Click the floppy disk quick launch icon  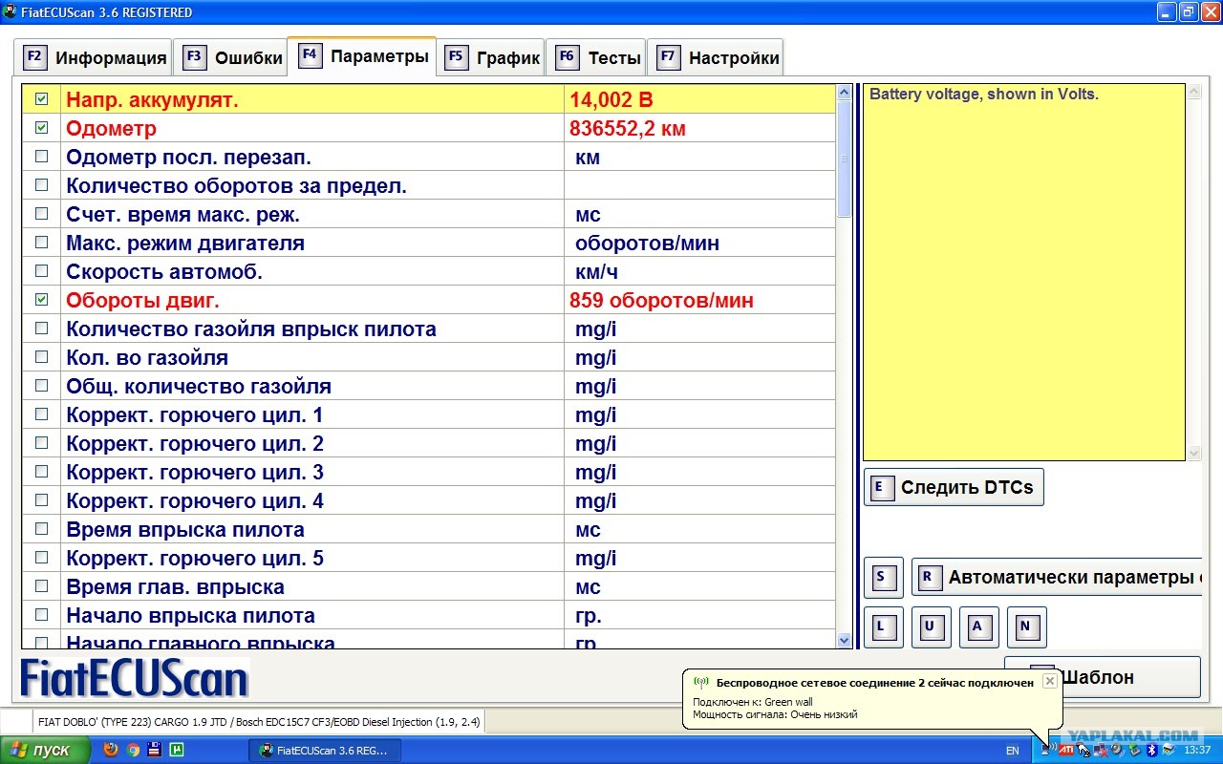coord(154,750)
